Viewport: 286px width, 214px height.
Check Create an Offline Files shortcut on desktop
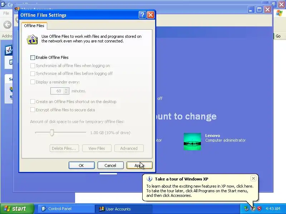pyautogui.click(x=33, y=102)
